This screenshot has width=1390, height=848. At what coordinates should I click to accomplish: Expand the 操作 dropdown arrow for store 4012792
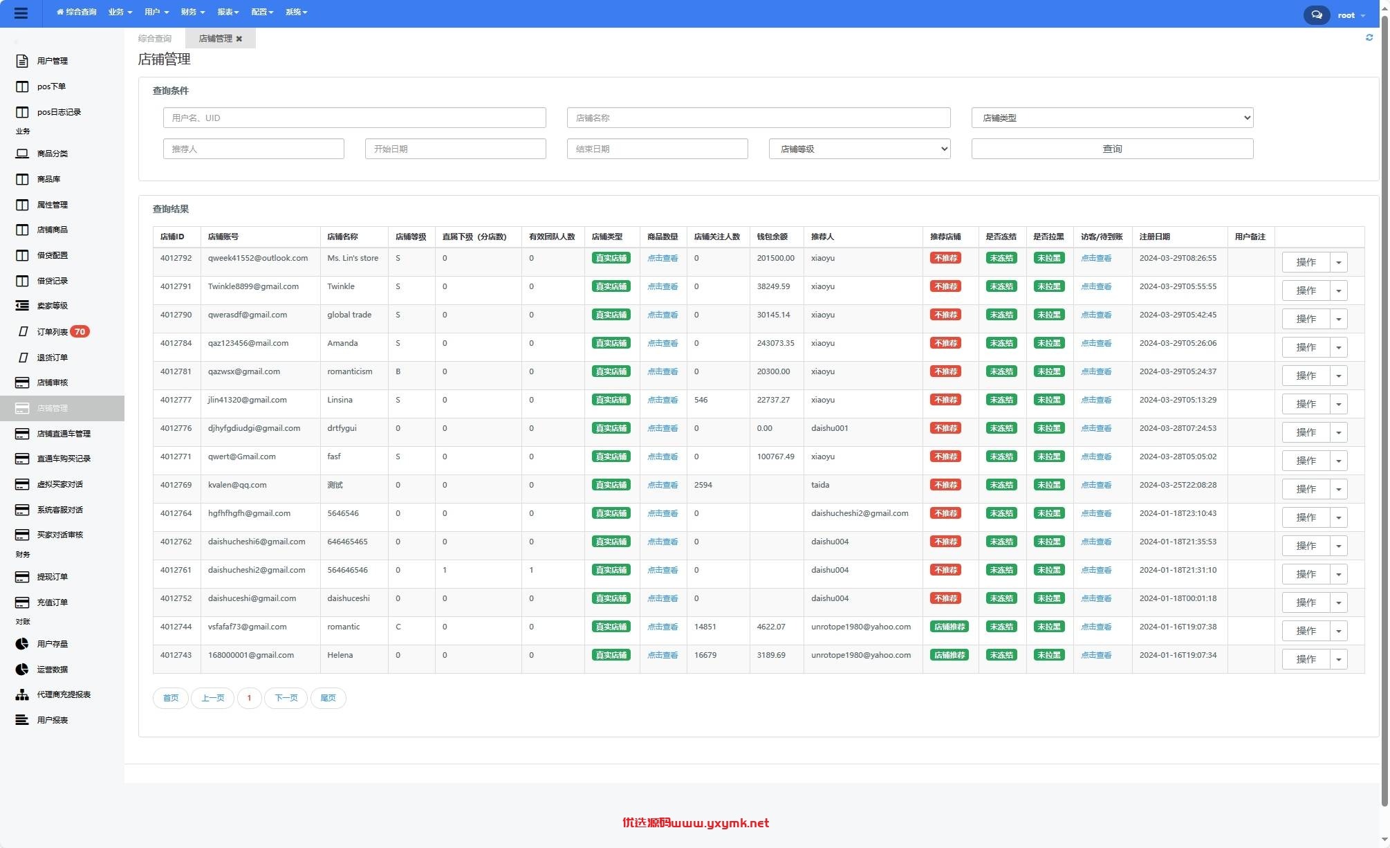tap(1339, 262)
